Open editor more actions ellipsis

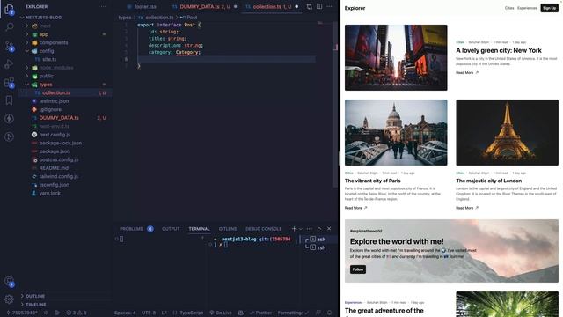click(x=329, y=6)
